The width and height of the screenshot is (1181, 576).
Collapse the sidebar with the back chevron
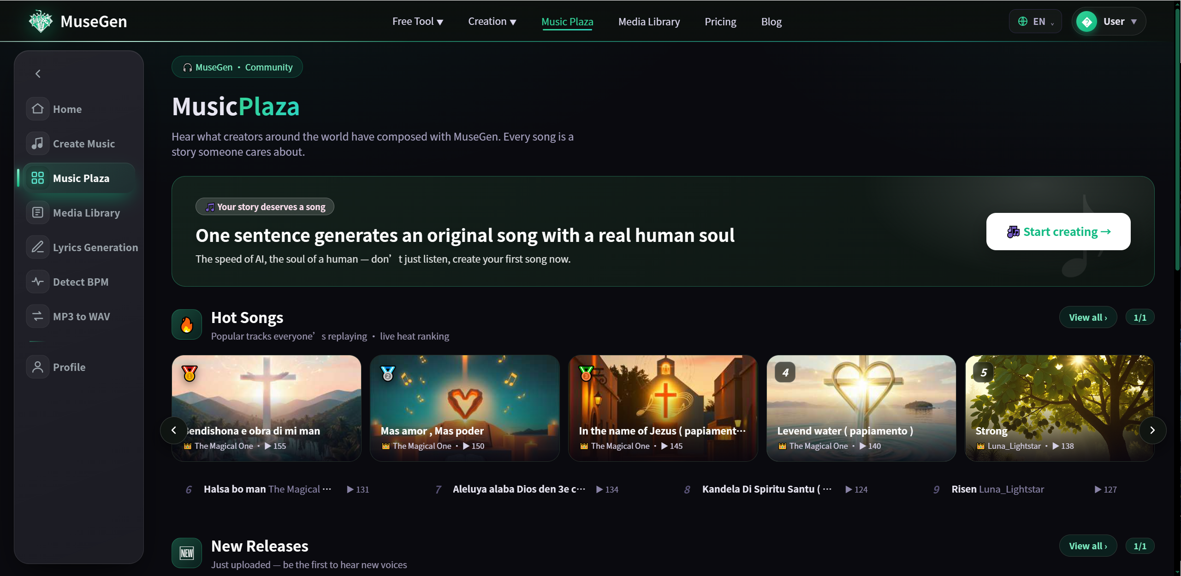38,74
